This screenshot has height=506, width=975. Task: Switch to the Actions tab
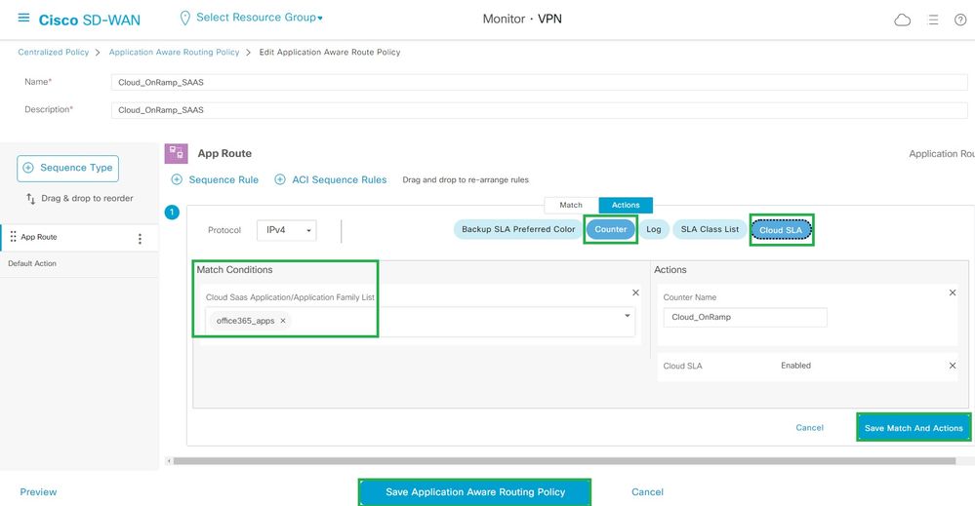coord(626,205)
